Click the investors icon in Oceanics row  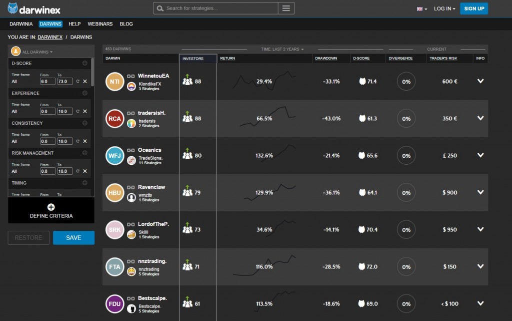(x=187, y=155)
